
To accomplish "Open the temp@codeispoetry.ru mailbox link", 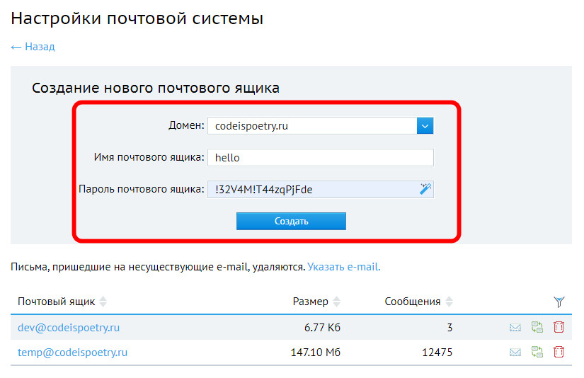I will [73, 353].
